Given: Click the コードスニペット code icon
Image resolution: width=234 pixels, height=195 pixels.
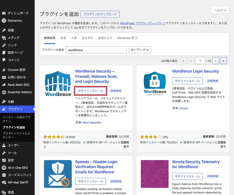Looking at the screenshot, I should (4, 175).
